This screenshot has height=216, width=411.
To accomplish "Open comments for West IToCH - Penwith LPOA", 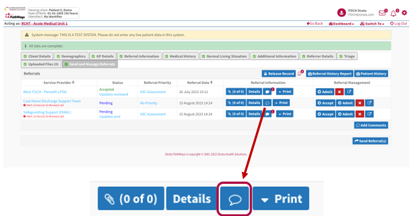I will click(x=267, y=92).
